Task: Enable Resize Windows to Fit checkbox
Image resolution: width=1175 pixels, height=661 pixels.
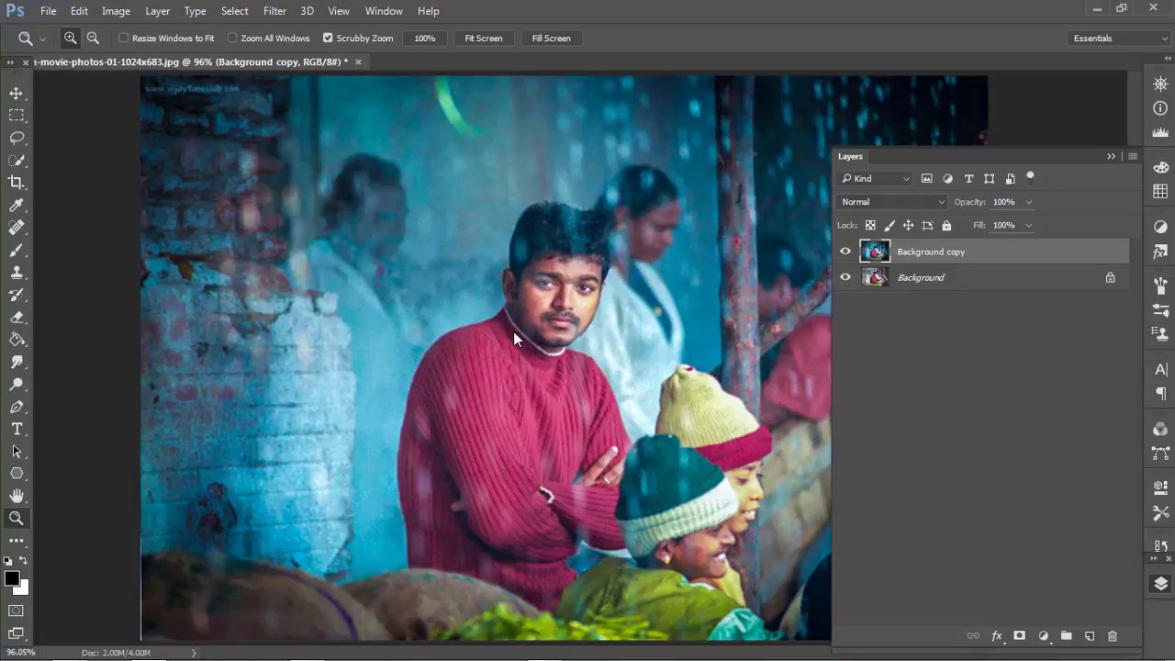Action: (x=124, y=39)
